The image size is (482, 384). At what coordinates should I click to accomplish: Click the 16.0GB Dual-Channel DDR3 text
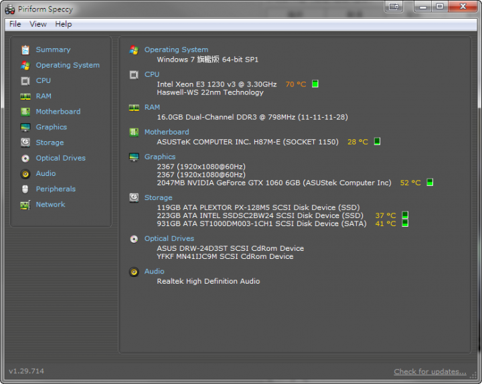(x=252, y=117)
